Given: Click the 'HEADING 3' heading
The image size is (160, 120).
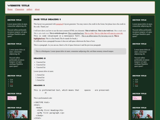Looking at the screenshot, I should (x=39, y=85).
